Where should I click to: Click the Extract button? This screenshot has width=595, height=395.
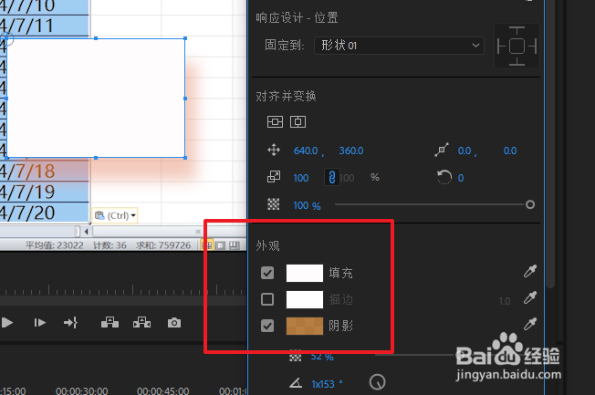pyautogui.click(x=142, y=323)
